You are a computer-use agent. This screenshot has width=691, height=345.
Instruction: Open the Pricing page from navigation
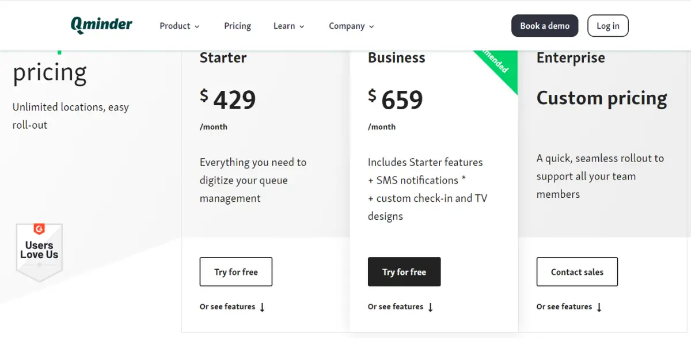(x=237, y=26)
